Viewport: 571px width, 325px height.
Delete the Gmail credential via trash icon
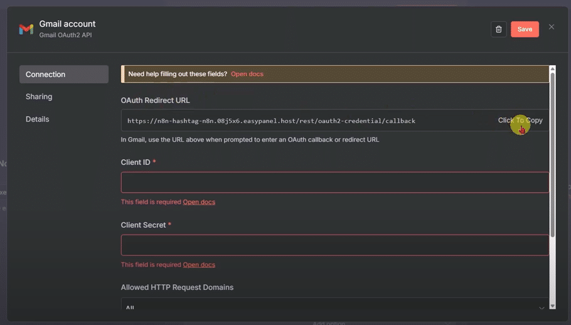click(499, 29)
